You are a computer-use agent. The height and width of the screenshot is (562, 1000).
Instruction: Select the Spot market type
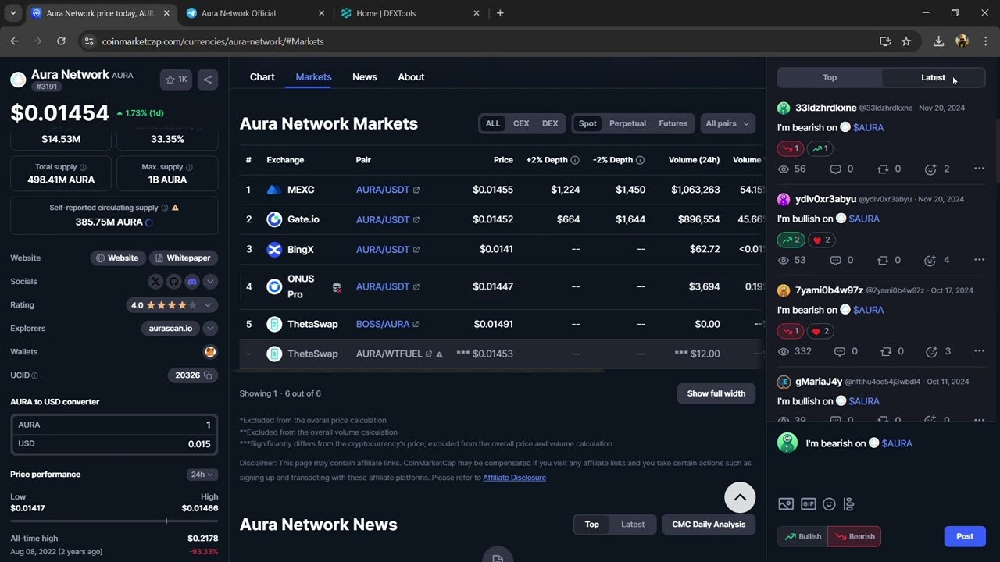[x=587, y=123]
